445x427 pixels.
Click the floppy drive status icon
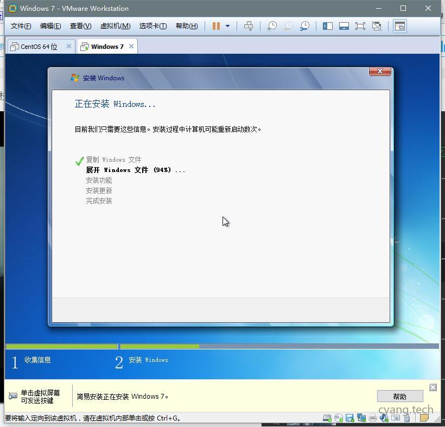point(349,418)
